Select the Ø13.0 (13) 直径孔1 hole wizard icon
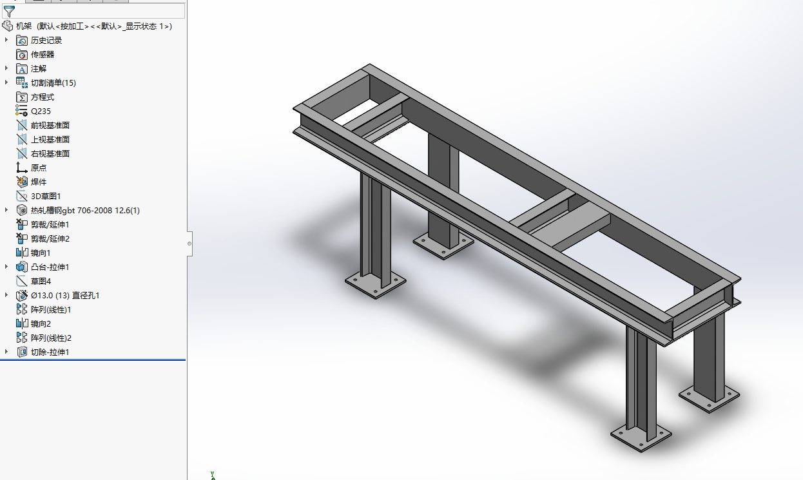This screenshot has height=480, width=803. (x=22, y=295)
